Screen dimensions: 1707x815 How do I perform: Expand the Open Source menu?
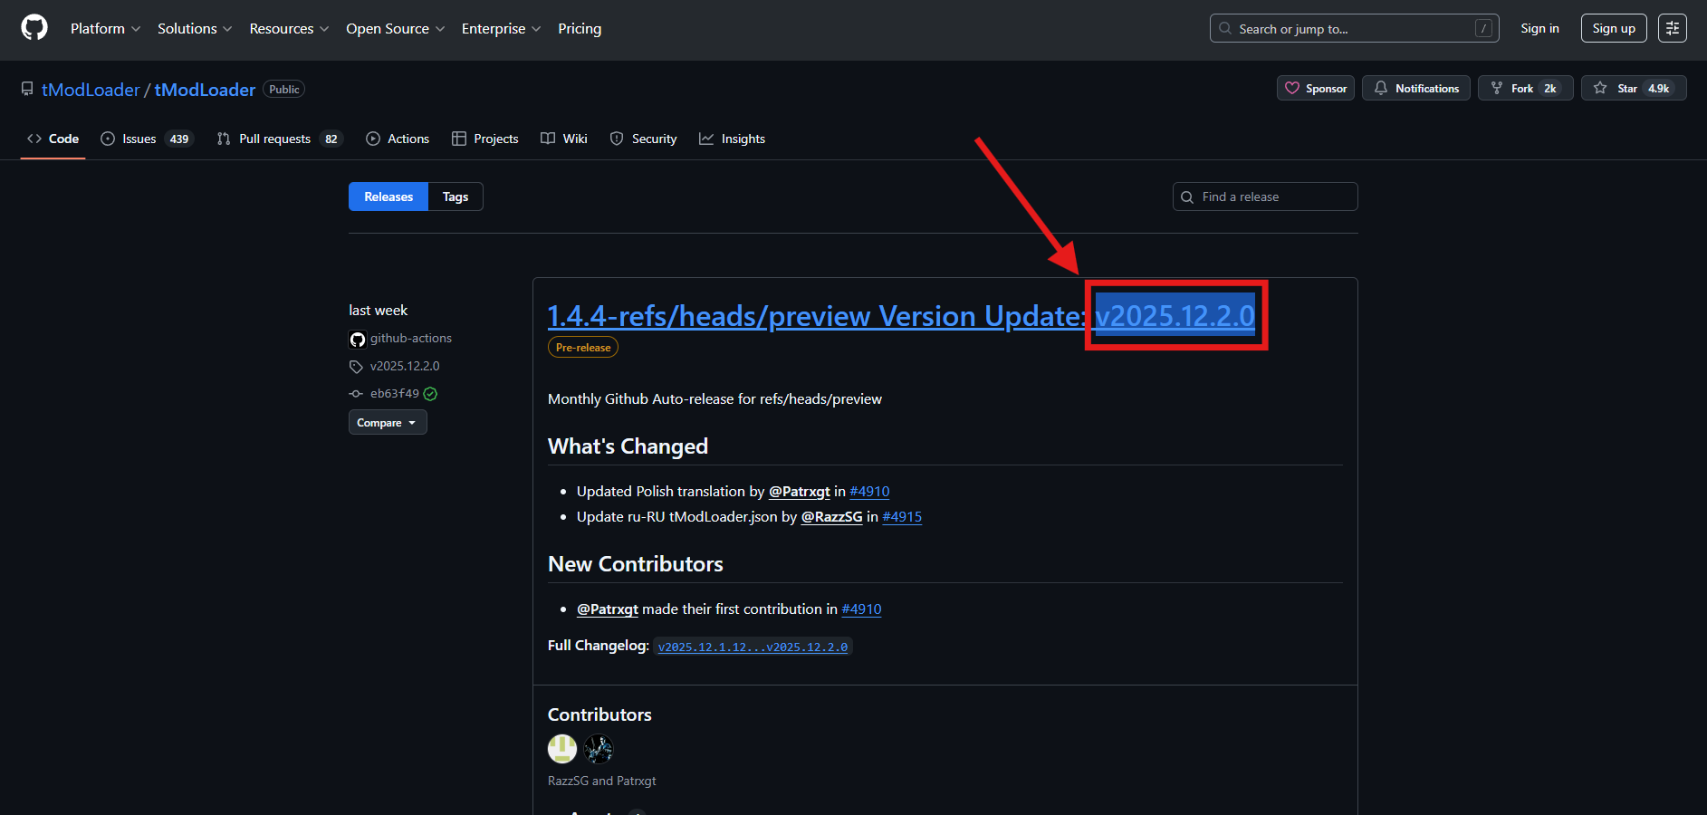395,29
